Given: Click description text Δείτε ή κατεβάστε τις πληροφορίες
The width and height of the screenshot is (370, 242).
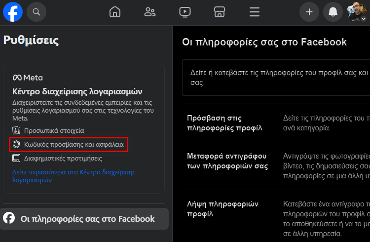Looking at the screenshot, I should pos(280,78).
